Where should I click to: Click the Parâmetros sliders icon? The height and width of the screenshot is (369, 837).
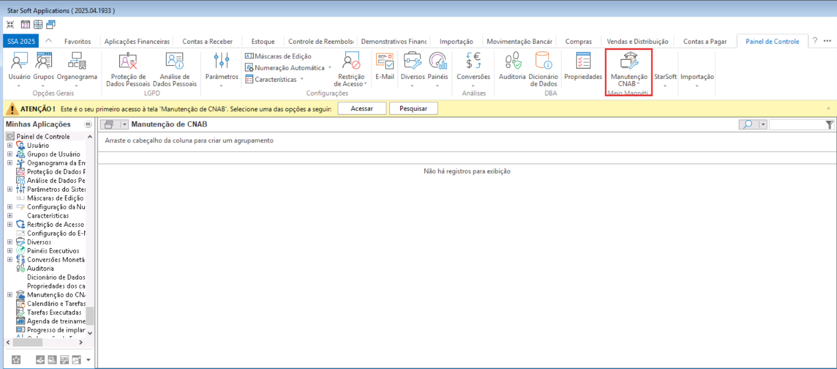222,61
